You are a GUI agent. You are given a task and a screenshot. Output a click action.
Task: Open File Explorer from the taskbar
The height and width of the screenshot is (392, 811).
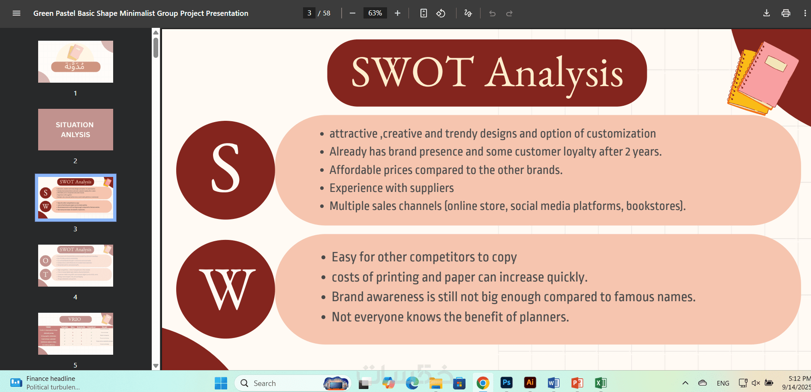click(x=436, y=383)
